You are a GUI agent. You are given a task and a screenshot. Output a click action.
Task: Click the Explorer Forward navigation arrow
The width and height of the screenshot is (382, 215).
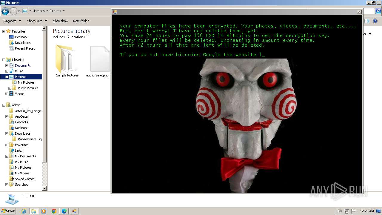pos(13,11)
